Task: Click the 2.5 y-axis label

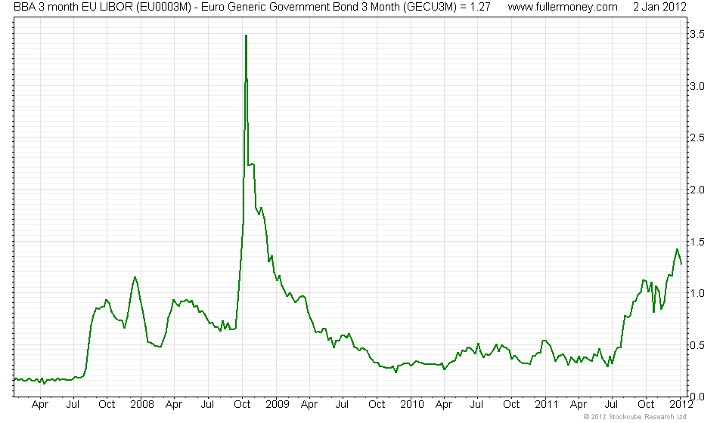Action: click(697, 137)
